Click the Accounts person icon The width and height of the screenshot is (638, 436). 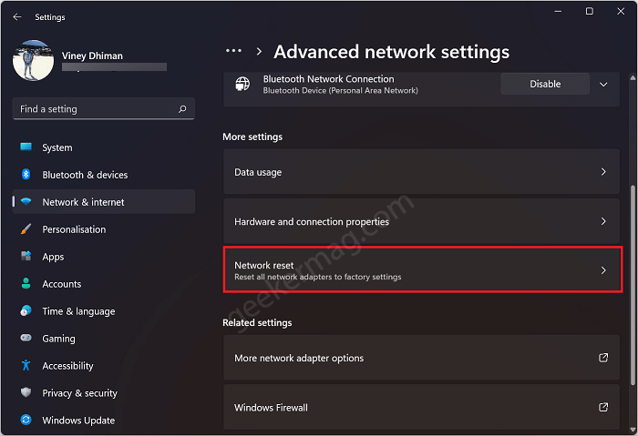26,283
